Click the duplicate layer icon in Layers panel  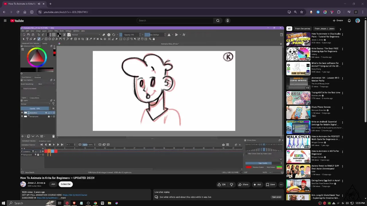(28, 136)
